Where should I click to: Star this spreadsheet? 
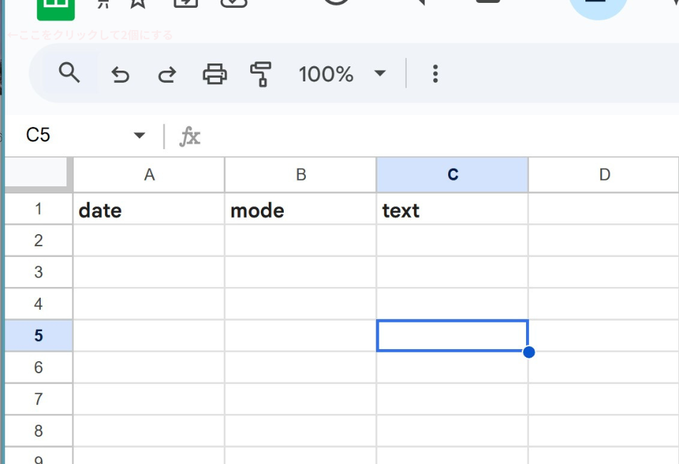[138, 4]
